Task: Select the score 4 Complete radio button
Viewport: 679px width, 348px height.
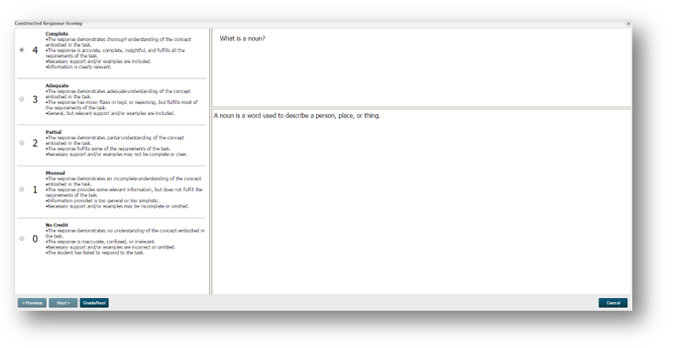Action: tap(21, 50)
